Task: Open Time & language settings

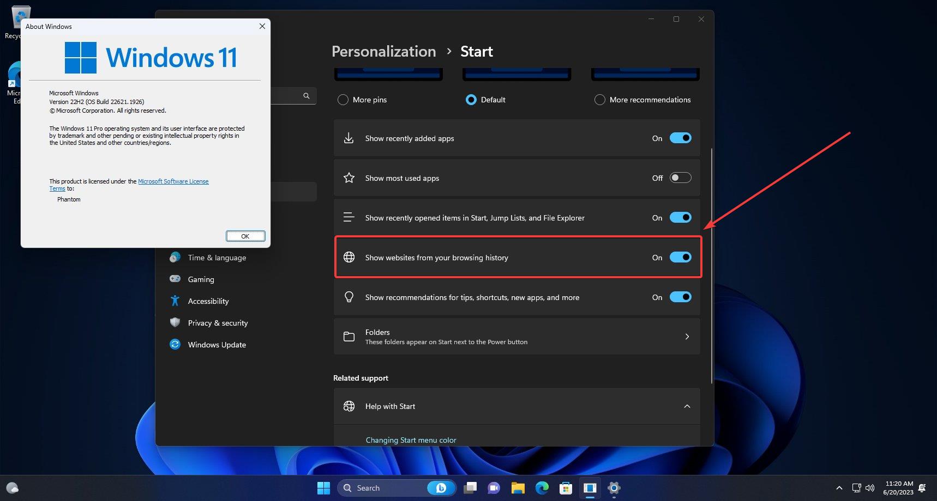Action: tap(217, 258)
